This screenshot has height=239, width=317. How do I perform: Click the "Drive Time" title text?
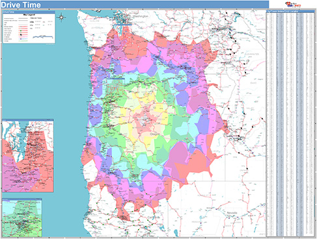(x=21, y=5)
